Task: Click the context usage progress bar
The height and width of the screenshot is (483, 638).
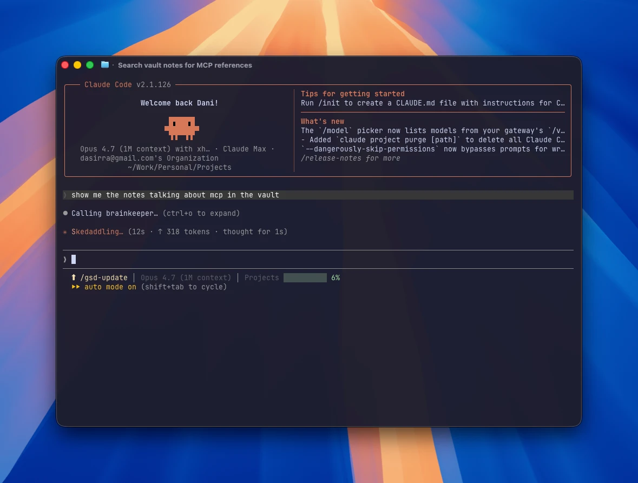Action: (x=305, y=277)
